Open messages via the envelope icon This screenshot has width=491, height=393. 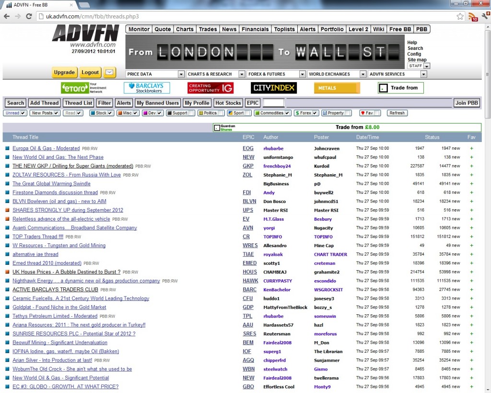pyautogui.click(x=109, y=72)
